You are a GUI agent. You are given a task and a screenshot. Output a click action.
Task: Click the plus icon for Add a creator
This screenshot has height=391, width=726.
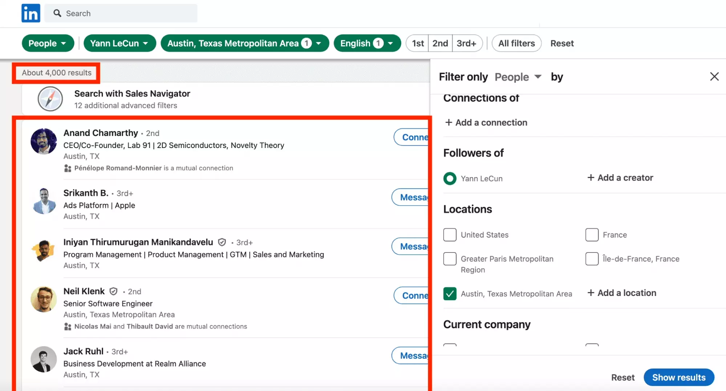[591, 177]
